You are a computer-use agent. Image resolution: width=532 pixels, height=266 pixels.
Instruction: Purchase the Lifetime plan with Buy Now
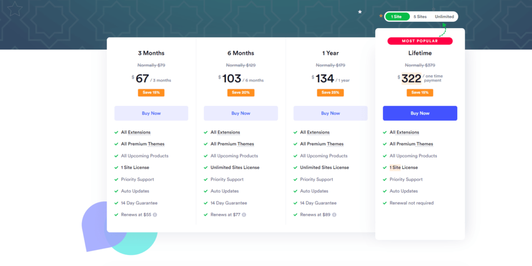(x=420, y=113)
